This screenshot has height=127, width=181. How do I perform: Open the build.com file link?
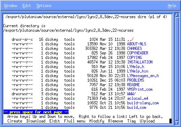[x=137, y=107]
